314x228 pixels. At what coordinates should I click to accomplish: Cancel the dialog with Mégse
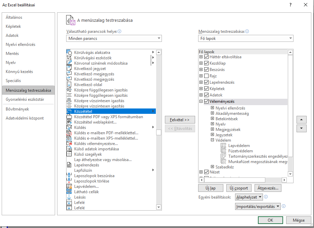point(299,220)
